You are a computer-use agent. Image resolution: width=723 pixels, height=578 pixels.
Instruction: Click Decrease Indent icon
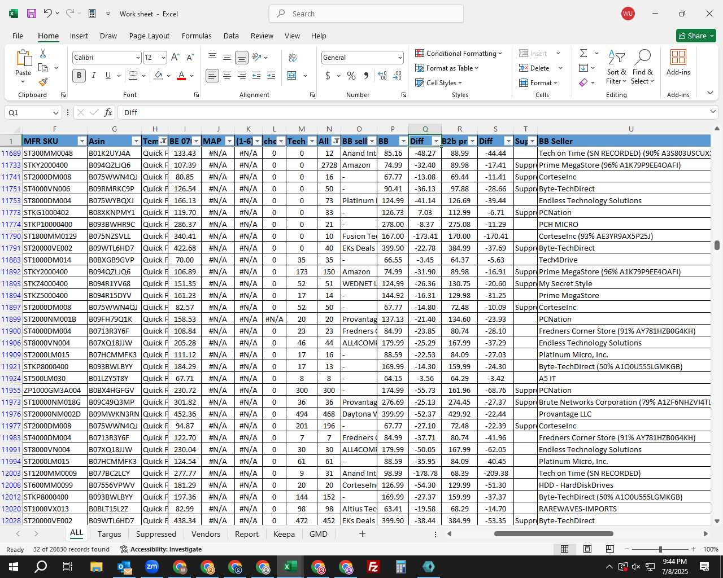256,76
